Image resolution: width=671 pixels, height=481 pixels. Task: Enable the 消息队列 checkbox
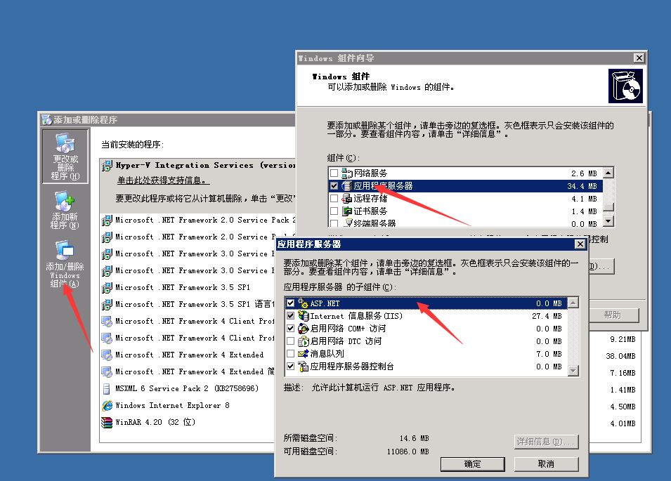click(x=290, y=354)
